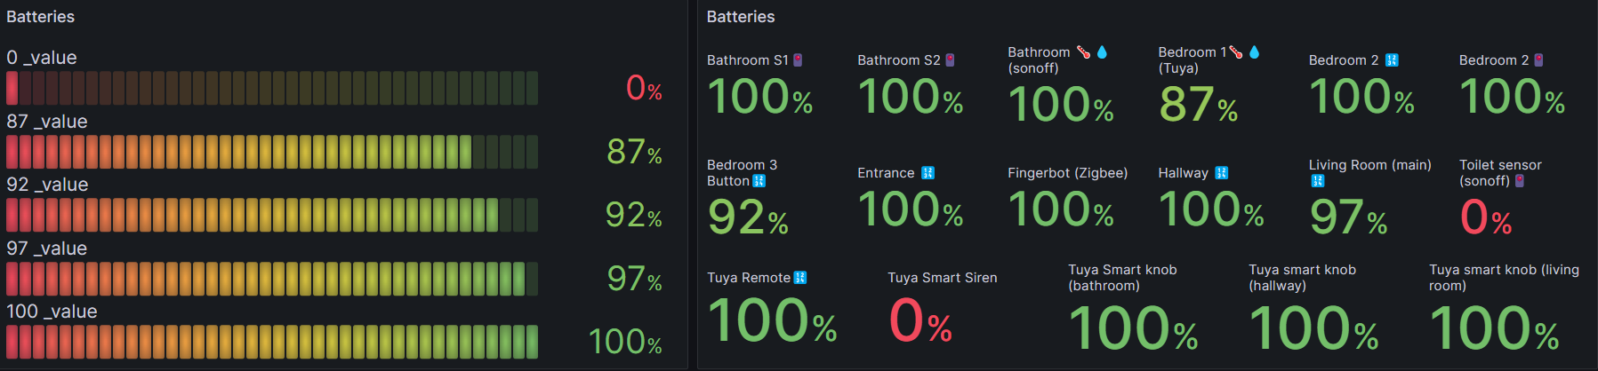The image size is (1598, 371).
Task: Click the 0 _value bar gauge
Action: tap(272, 88)
